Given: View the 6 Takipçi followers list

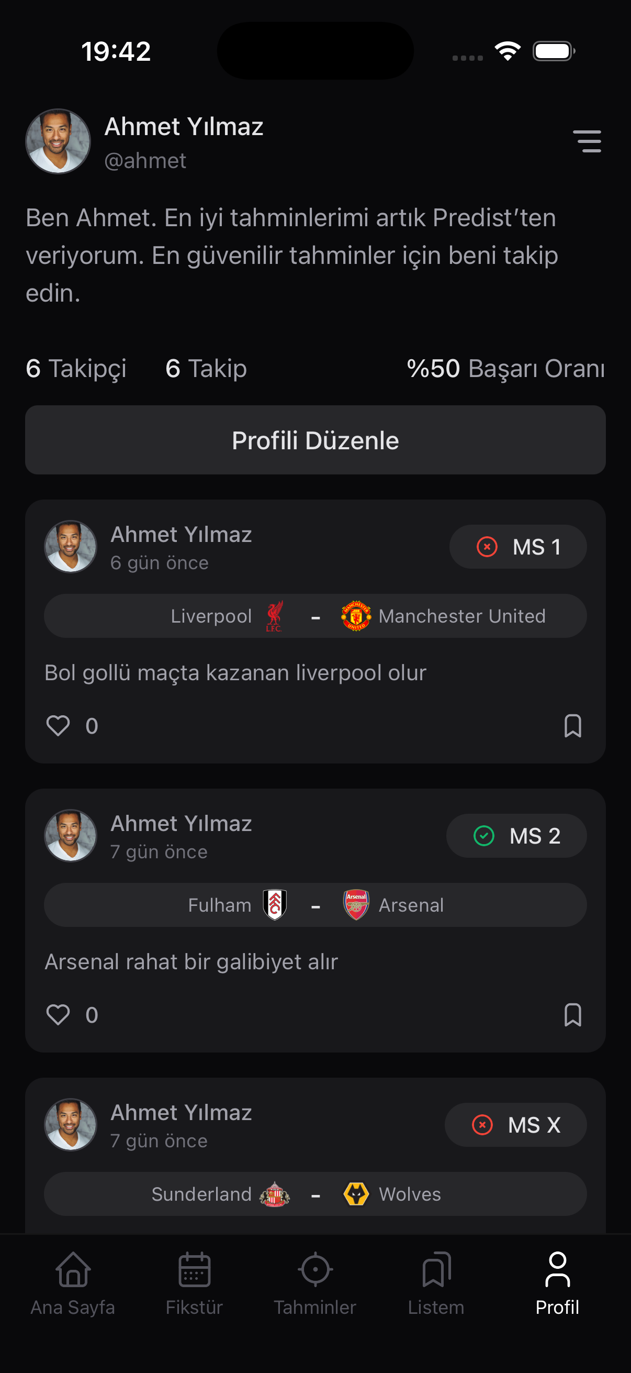Looking at the screenshot, I should pyautogui.click(x=76, y=368).
